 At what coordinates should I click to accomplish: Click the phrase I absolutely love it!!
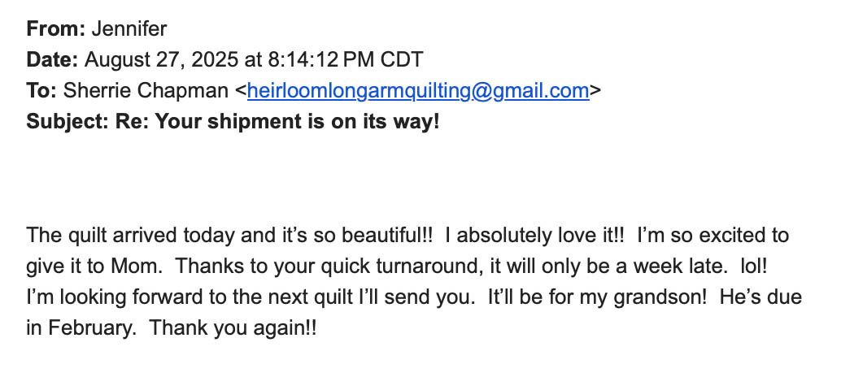[534, 235]
